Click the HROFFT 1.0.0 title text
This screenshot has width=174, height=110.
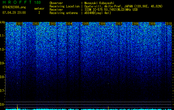click(x=22, y=2)
